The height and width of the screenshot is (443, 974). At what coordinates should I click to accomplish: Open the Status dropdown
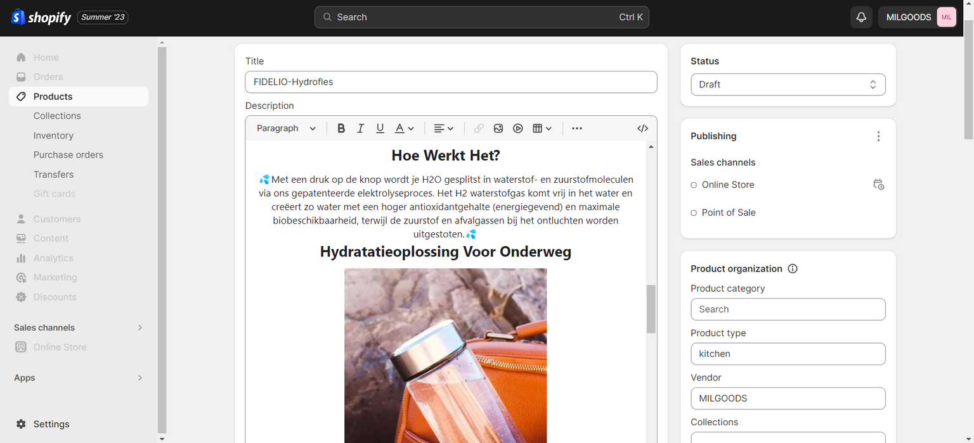pyautogui.click(x=788, y=85)
